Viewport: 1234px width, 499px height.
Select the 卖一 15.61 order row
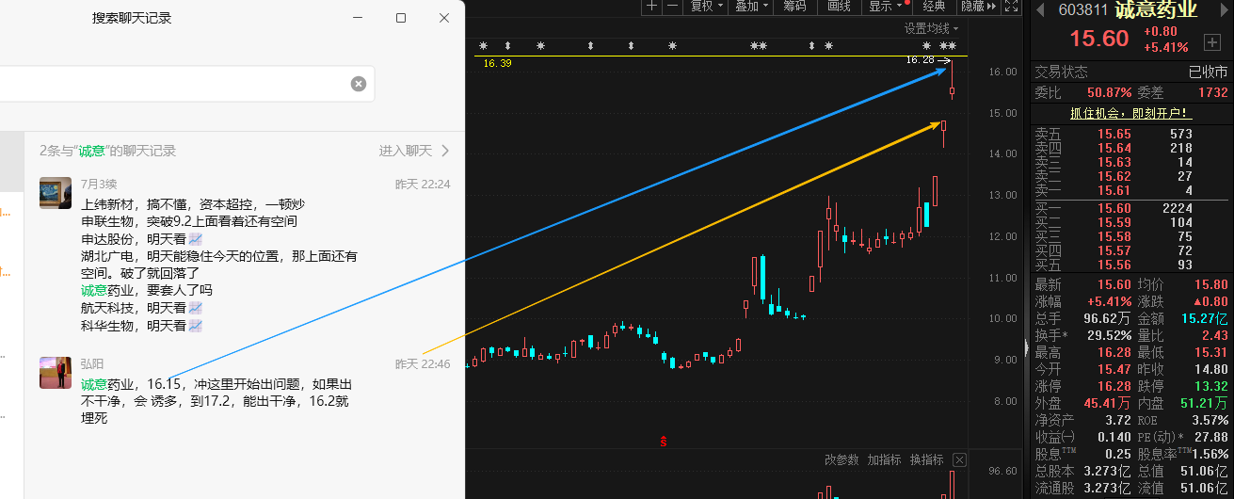point(1130,191)
